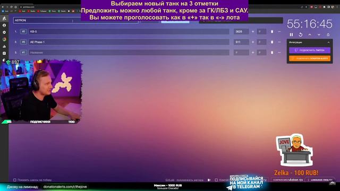Click the #1 id badge of third lot
The width and height of the screenshot is (340, 191).
point(23,53)
